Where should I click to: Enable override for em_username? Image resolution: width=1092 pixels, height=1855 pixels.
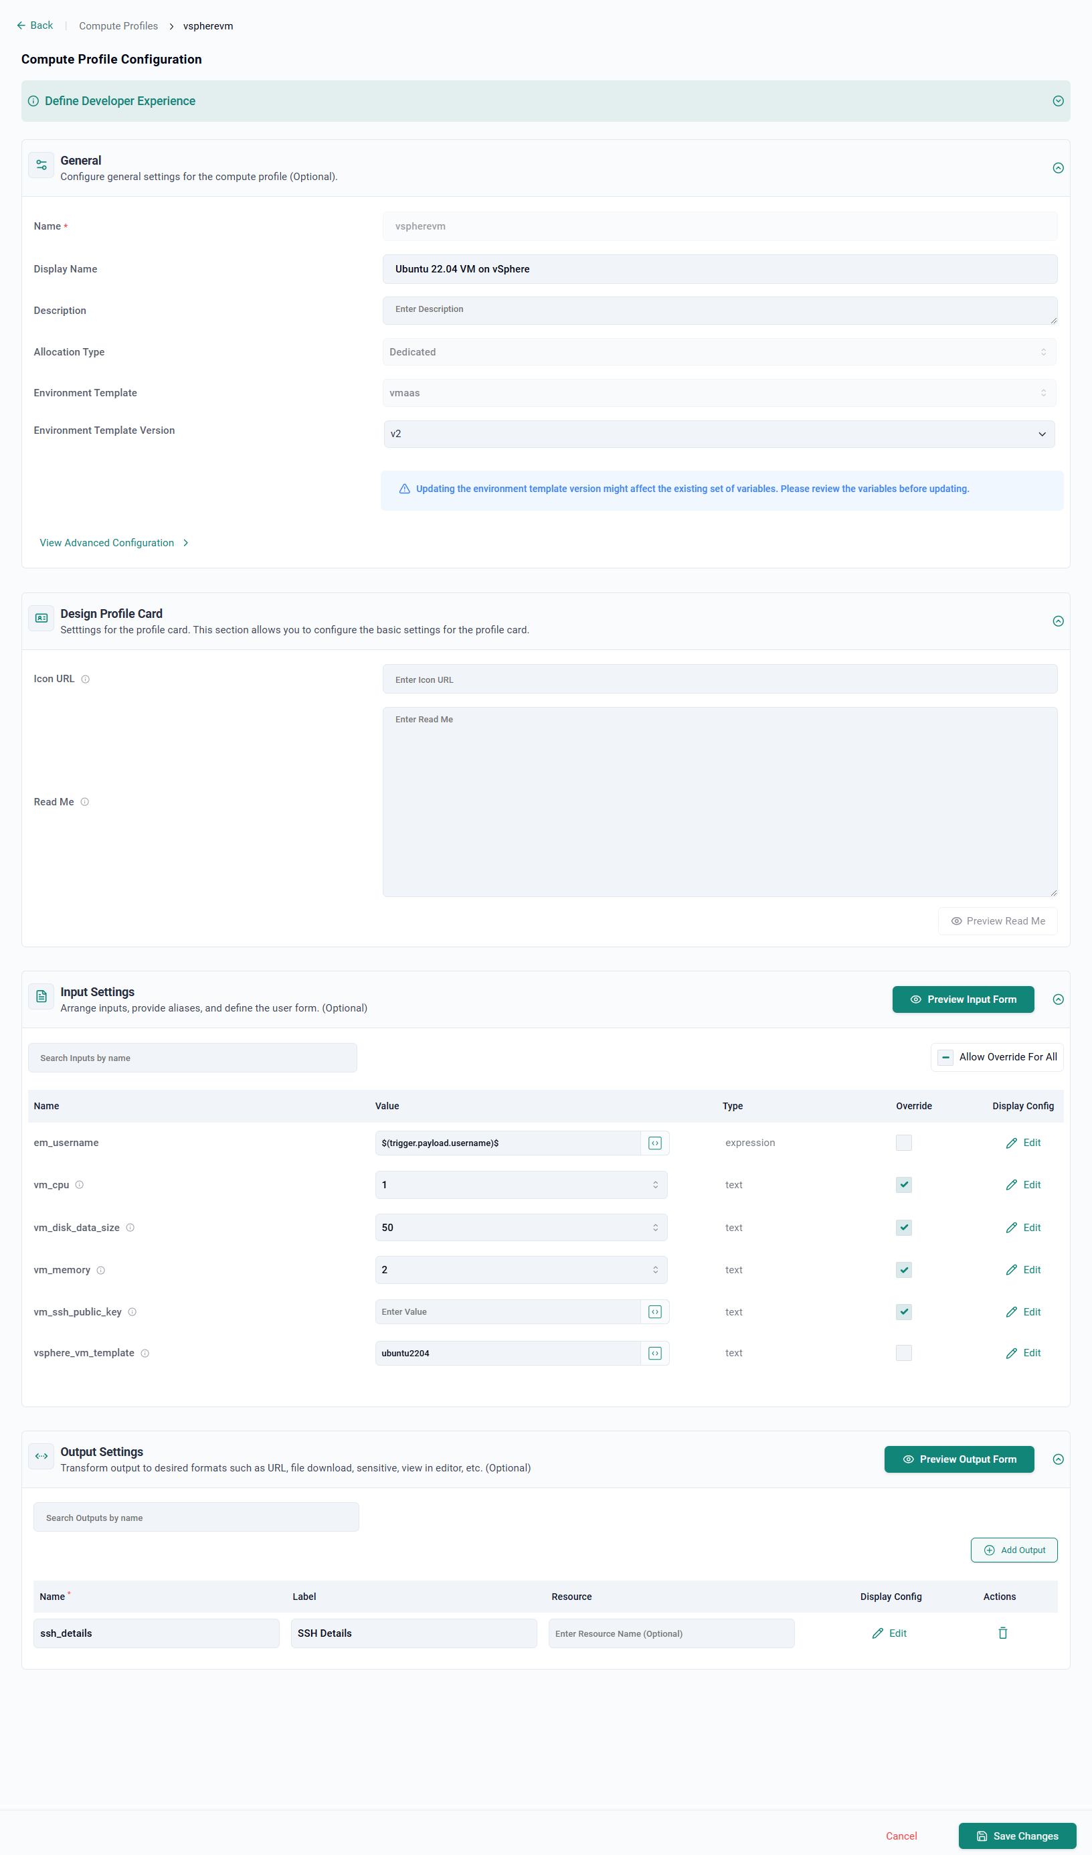pos(905,1143)
